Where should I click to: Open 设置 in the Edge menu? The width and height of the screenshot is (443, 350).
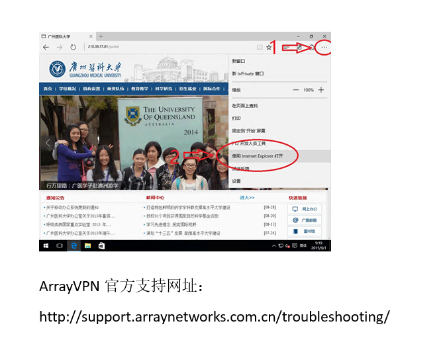(236, 181)
